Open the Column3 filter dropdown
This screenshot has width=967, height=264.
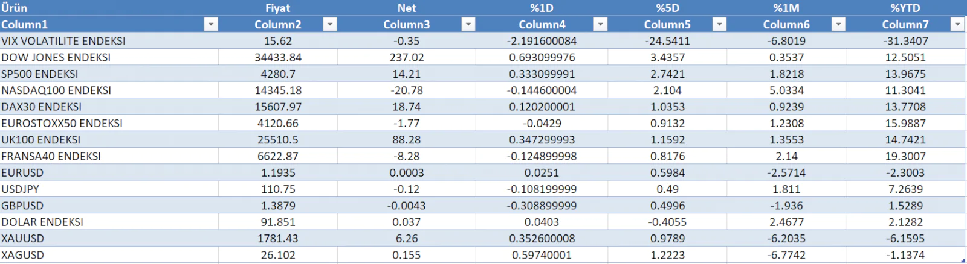(468, 24)
